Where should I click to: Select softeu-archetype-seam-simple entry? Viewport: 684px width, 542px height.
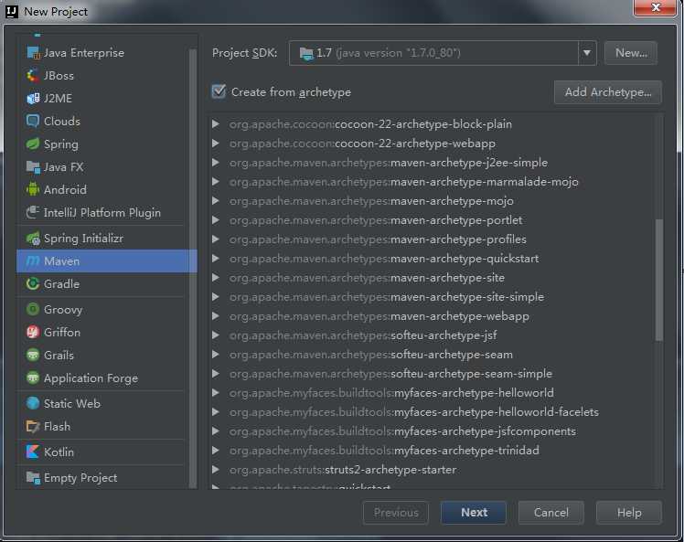click(x=390, y=374)
